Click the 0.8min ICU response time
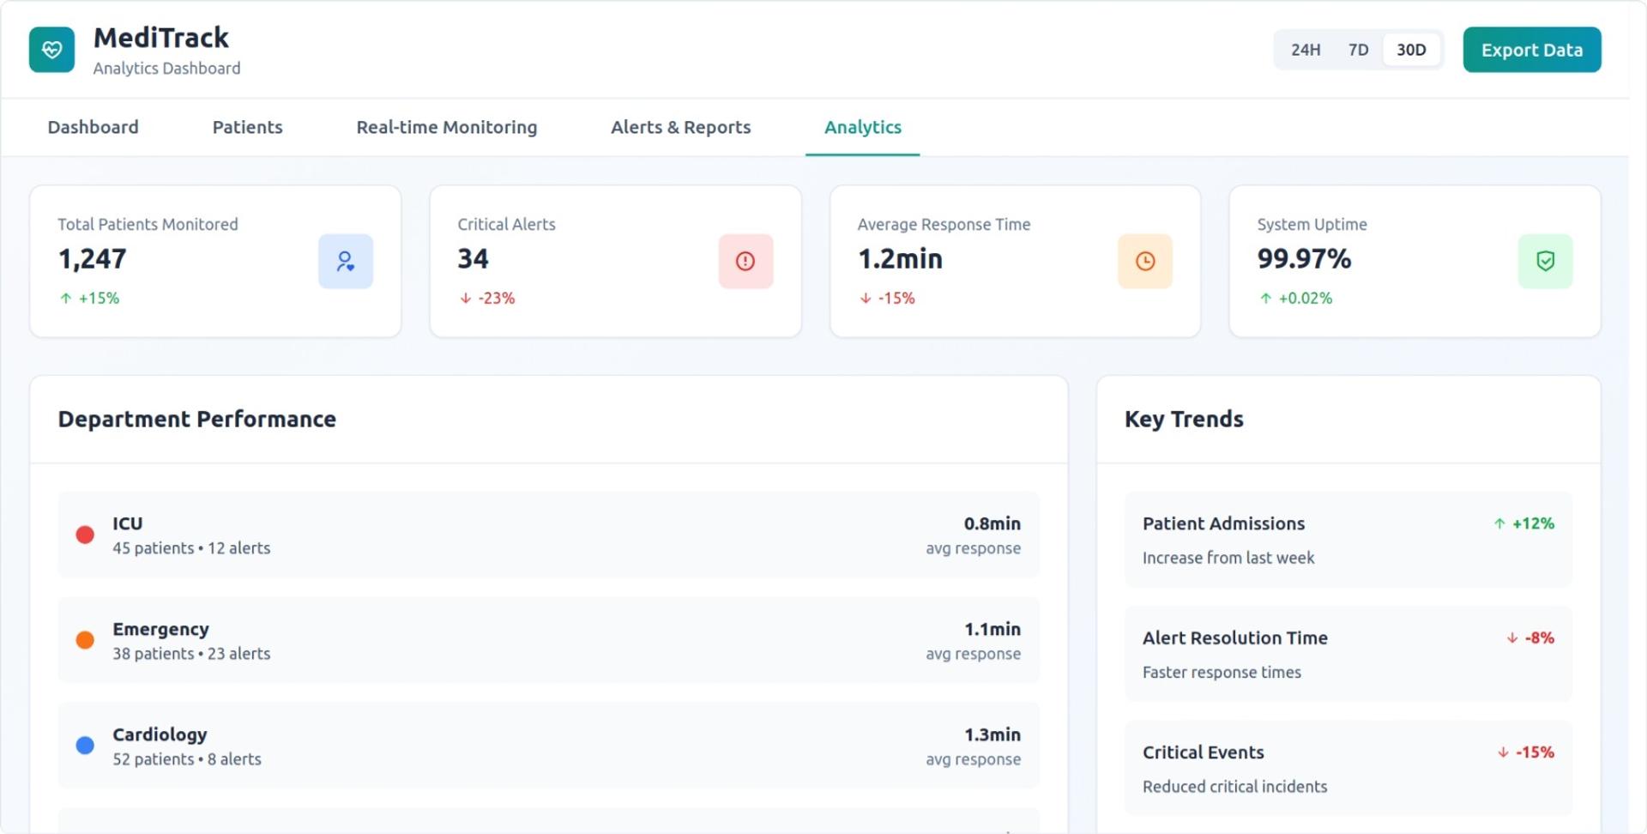Image resolution: width=1647 pixels, height=834 pixels. pos(992,523)
